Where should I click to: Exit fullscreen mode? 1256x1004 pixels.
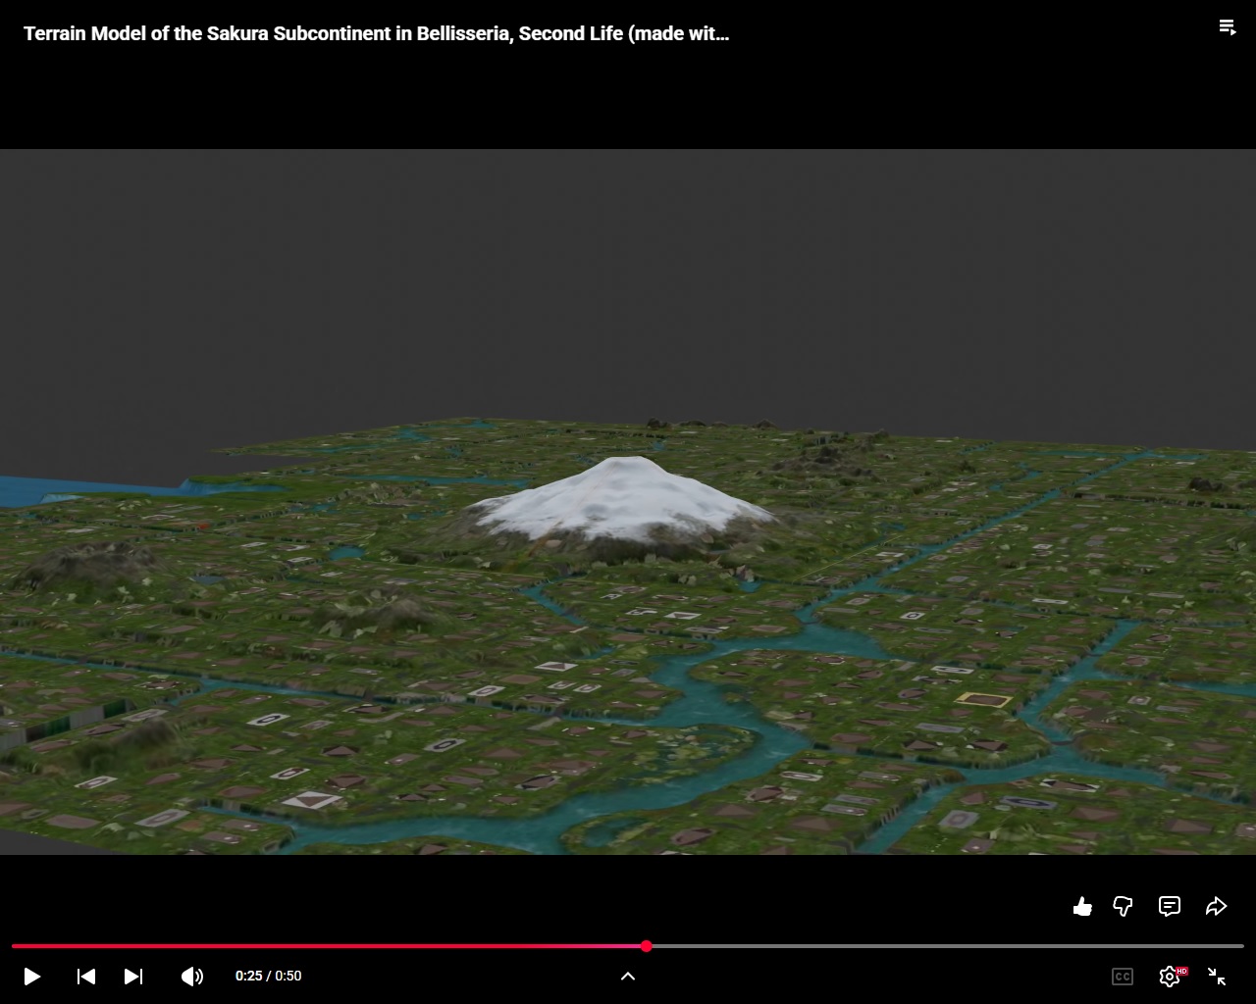coord(1217,977)
